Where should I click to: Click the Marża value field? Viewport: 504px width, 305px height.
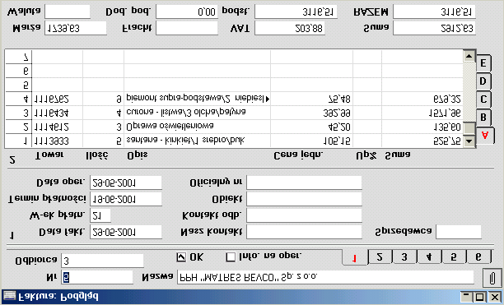(76, 28)
